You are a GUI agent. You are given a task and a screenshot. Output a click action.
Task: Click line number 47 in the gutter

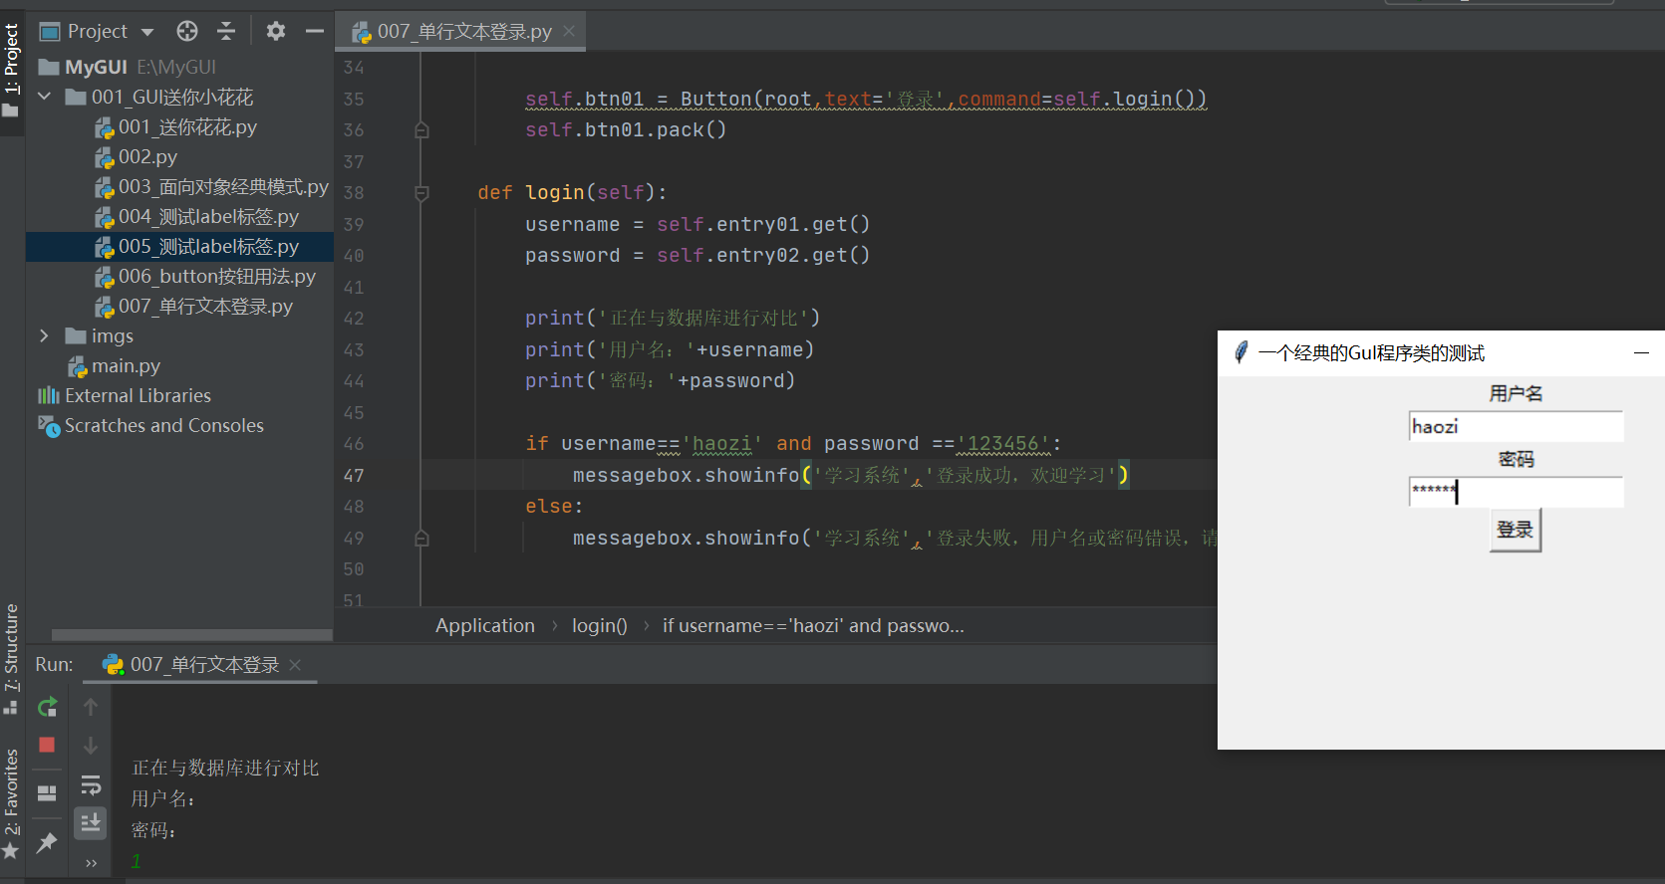click(354, 476)
